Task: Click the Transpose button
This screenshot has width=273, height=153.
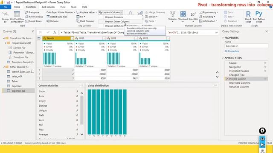Action: click(32, 12)
